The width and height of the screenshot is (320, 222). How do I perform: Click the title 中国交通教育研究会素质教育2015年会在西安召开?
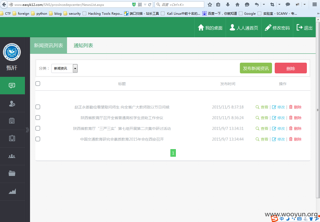pyautogui.click(x=122, y=139)
